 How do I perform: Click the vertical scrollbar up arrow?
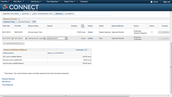coord(171,13)
